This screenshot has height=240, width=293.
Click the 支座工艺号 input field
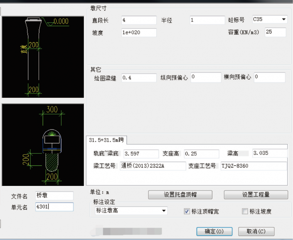coord(253,166)
